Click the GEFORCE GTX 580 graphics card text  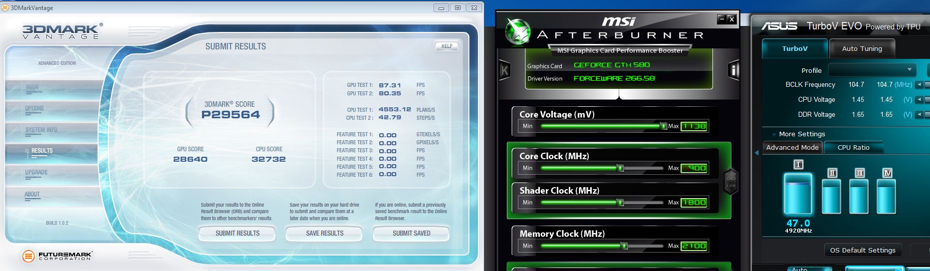pos(612,65)
